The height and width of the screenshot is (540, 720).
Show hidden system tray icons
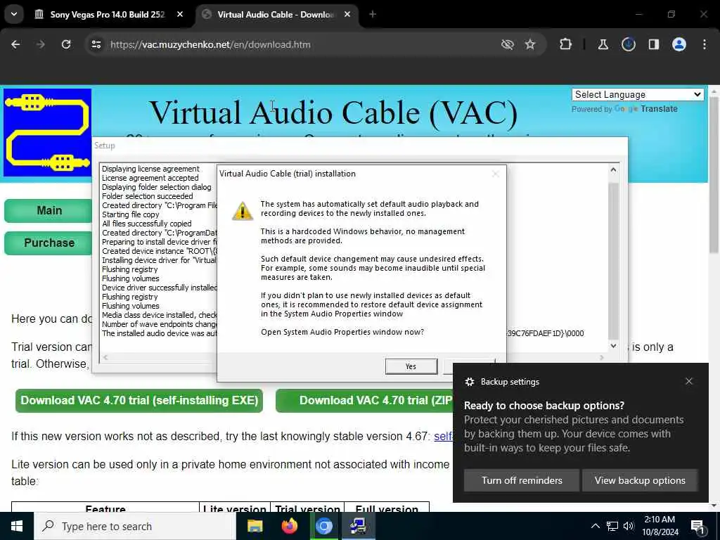tap(595, 526)
